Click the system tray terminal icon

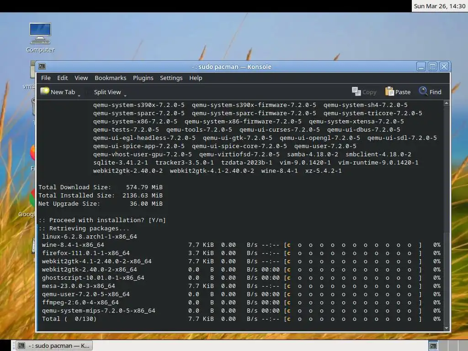(433, 346)
